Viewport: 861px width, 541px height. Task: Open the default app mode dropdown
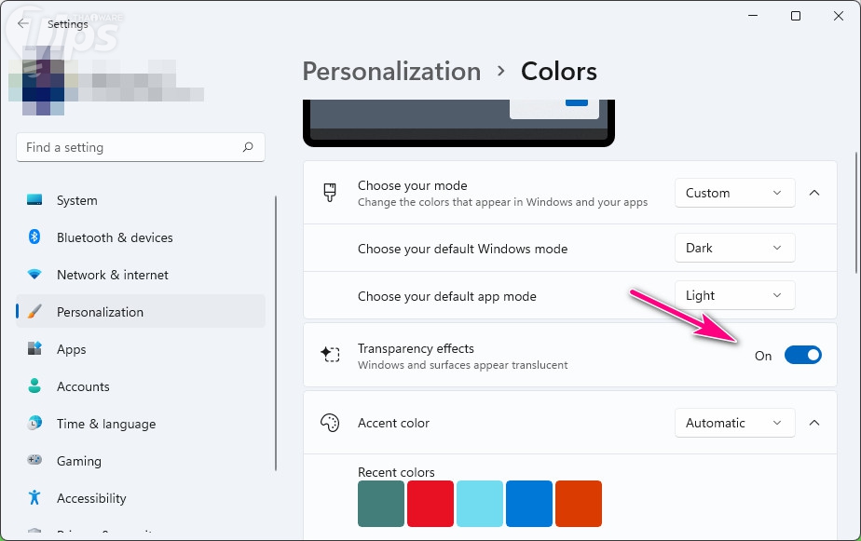click(x=734, y=295)
